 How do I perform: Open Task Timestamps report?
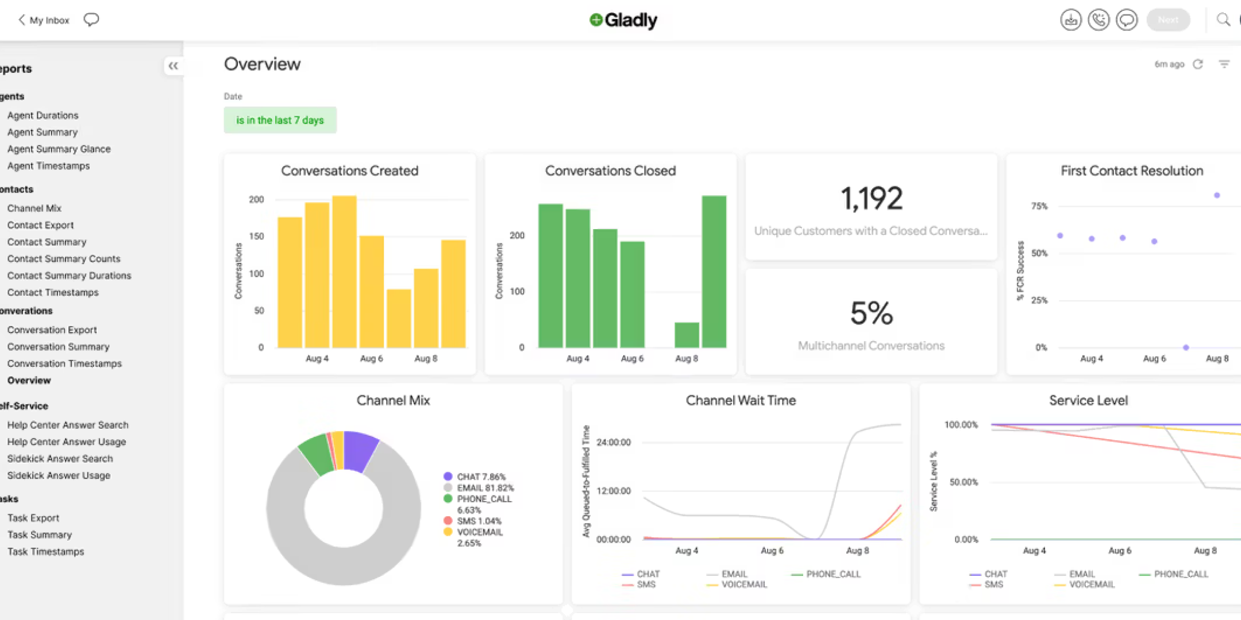point(45,552)
